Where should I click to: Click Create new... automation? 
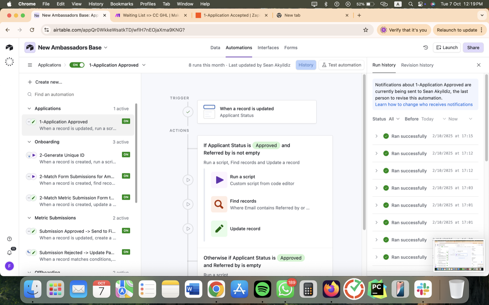[45, 82]
